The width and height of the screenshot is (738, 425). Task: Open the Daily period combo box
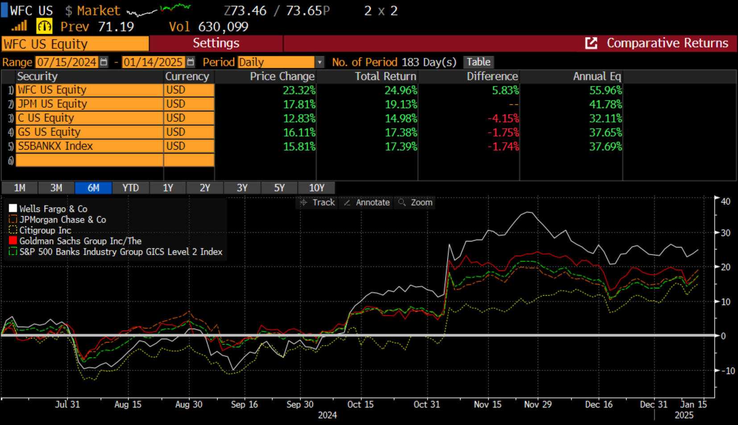point(276,62)
